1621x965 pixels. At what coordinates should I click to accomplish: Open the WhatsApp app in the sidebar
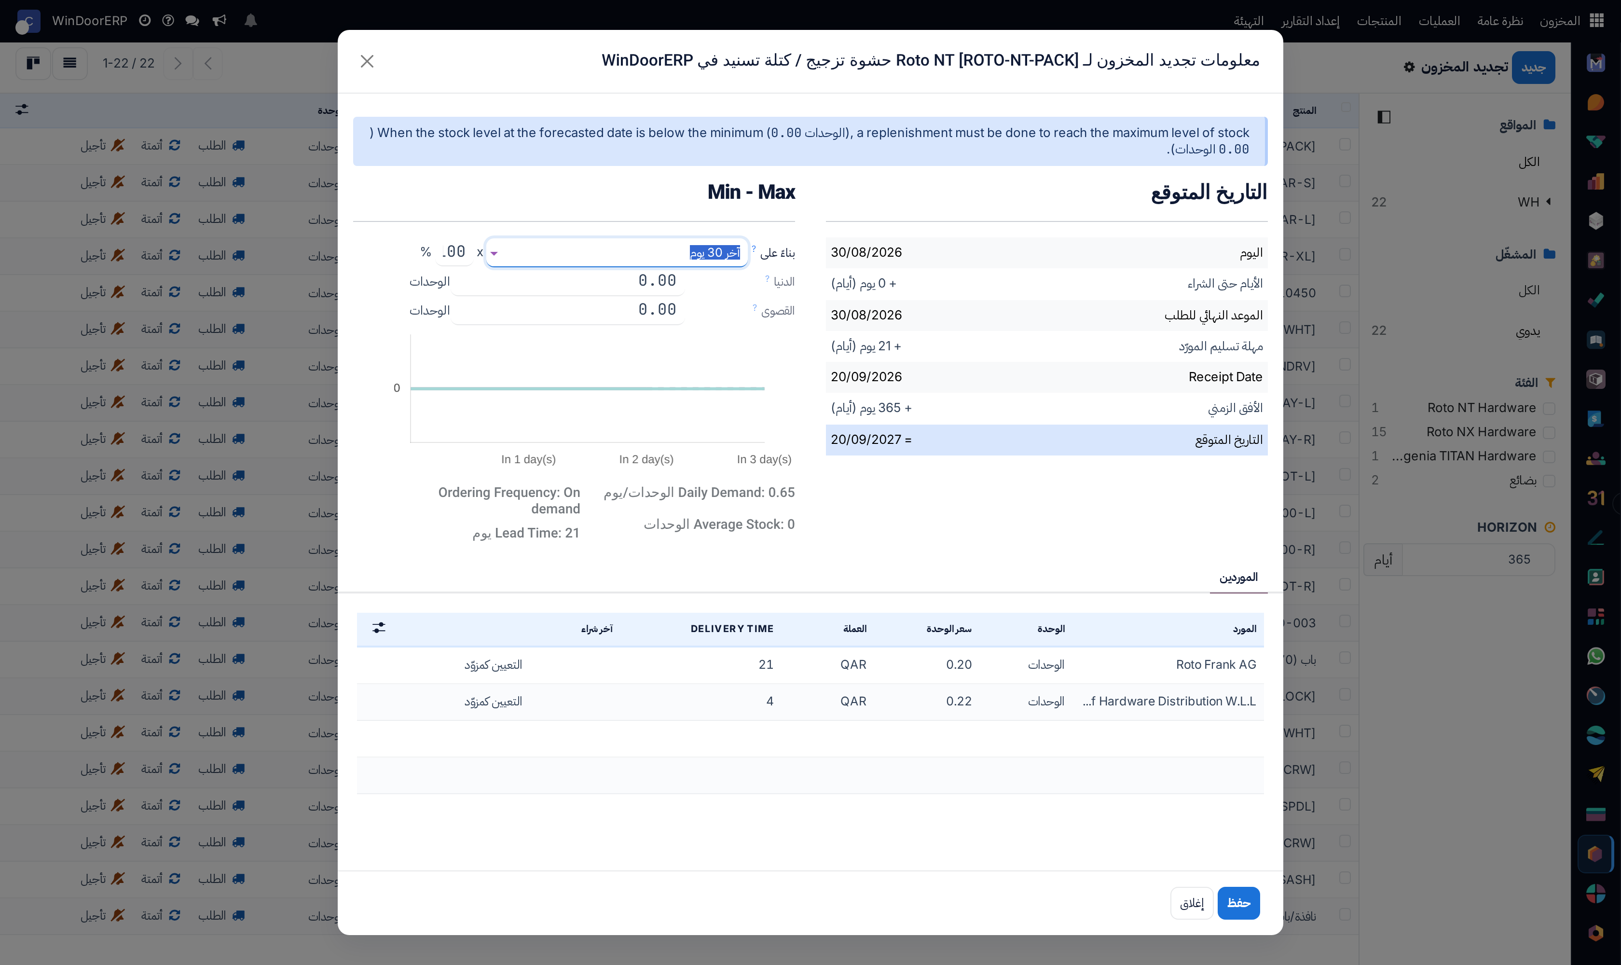(x=1595, y=655)
